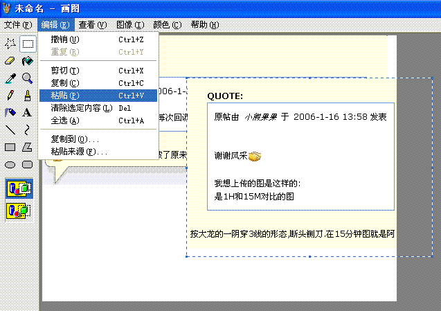Choose 全选(A) menu entry

[98, 121]
